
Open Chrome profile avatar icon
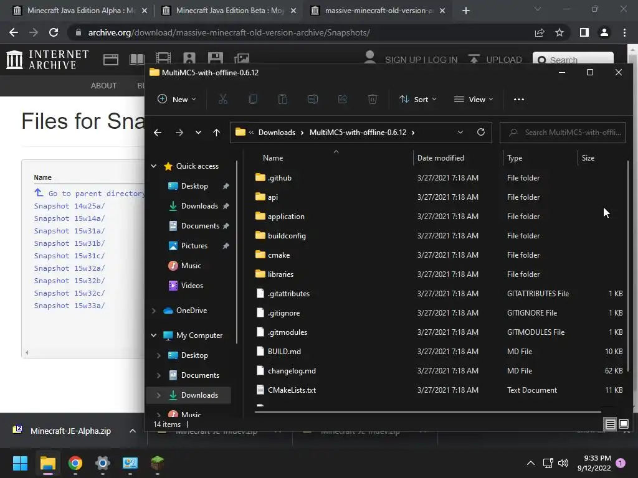coord(604,32)
